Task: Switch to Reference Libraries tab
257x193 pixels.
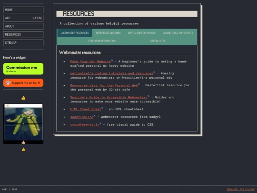Action: 109,33
